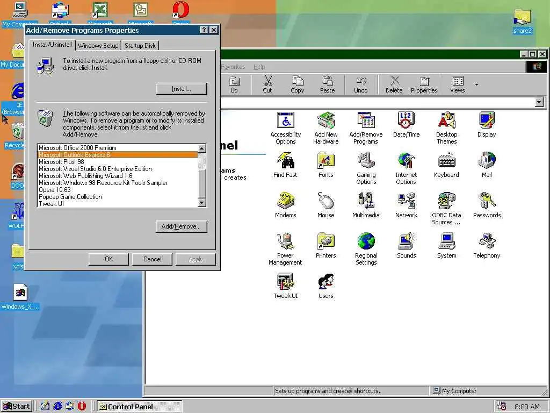The height and width of the screenshot is (413, 550).
Task: Open the Users applet
Action: click(326, 286)
